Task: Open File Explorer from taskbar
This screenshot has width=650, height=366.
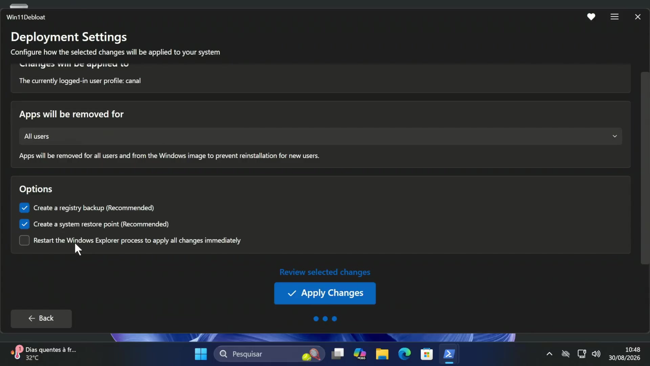Action: (x=382, y=354)
